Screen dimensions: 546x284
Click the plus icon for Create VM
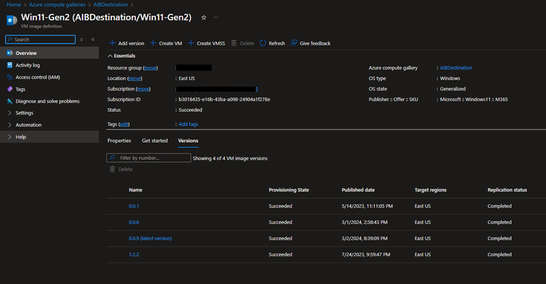[153, 43]
